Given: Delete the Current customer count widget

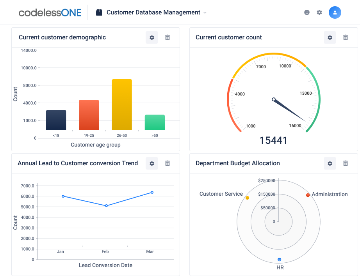Looking at the screenshot, I should 346,37.
